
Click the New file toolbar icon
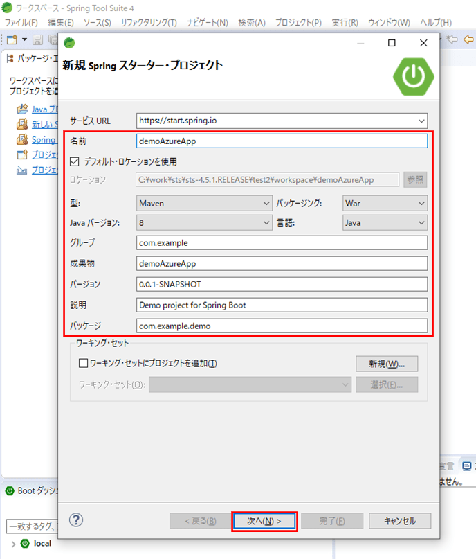(x=12, y=39)
